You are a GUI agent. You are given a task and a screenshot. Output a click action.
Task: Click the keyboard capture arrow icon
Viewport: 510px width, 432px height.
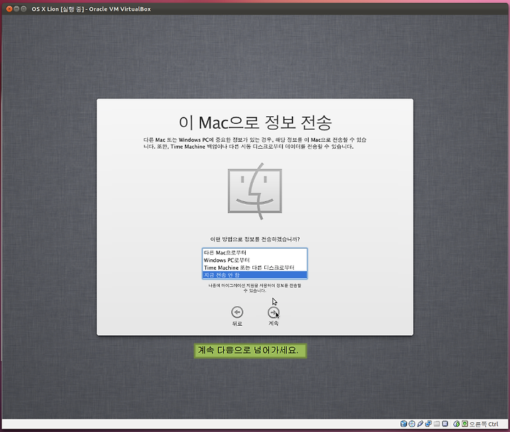point(465,424)
